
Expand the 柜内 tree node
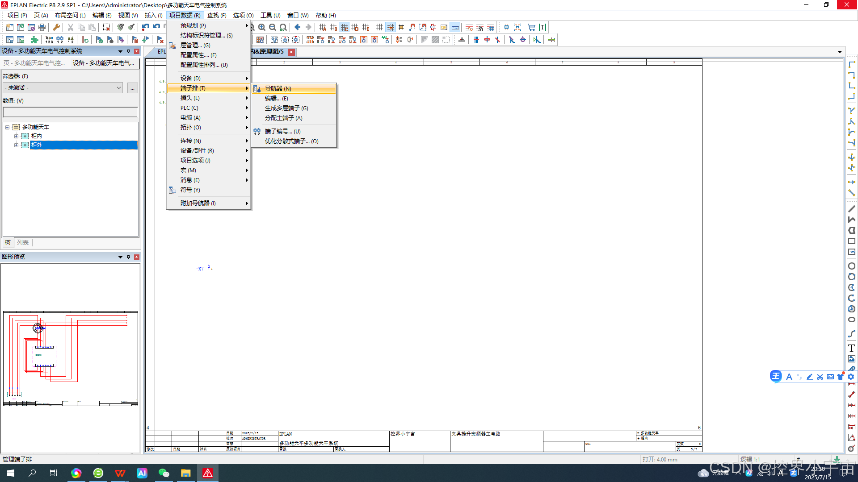tap(16, 136)
